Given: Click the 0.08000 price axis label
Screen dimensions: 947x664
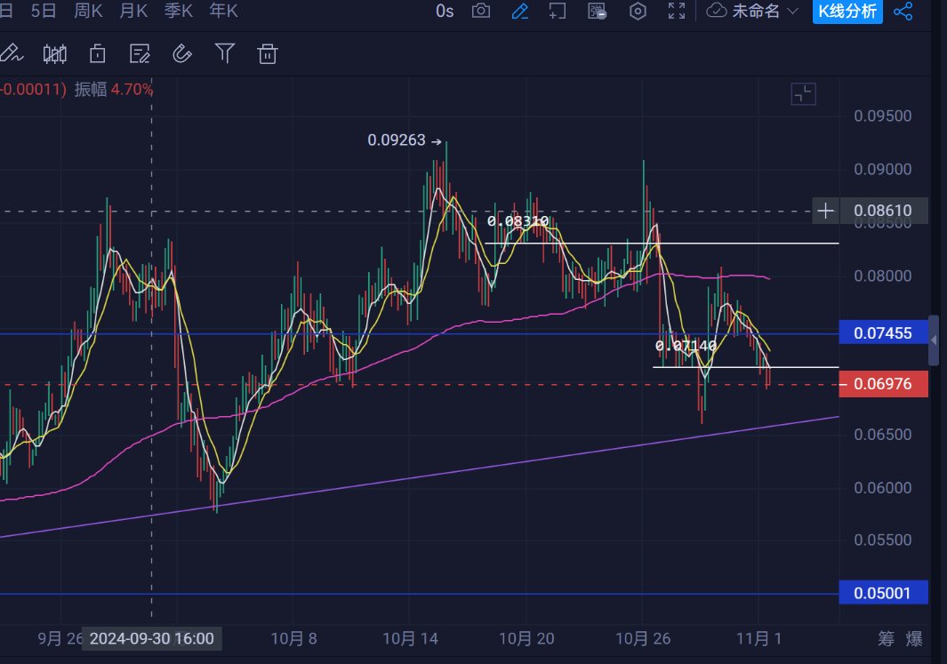Looking at the screenshot, I should 883,276.
